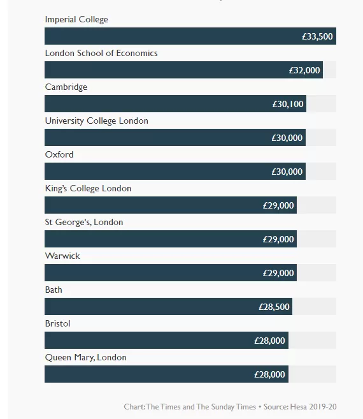363x419 pixels.
Task: Click the London School of Economics label
Action: point(101,53)
